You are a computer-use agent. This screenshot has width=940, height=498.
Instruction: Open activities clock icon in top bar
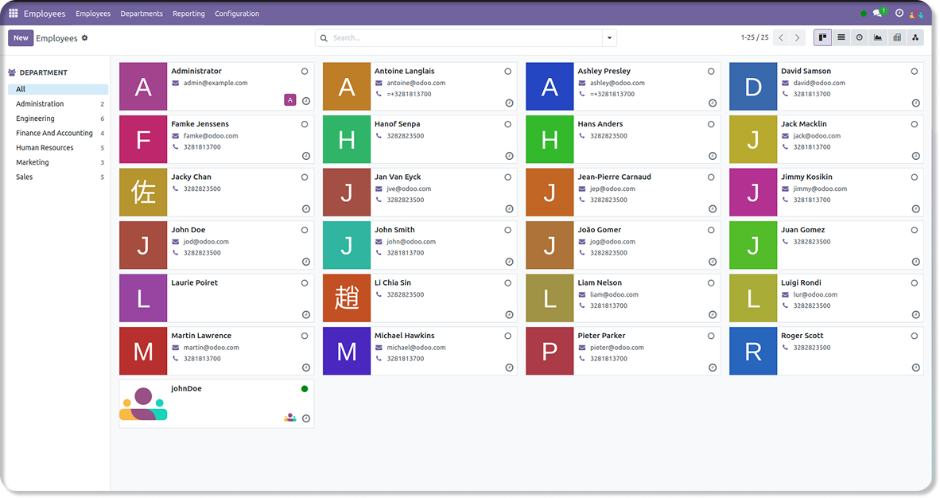899,14
